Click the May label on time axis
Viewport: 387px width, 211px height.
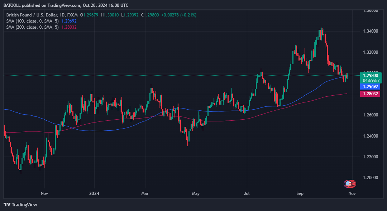click(x=196, y=193)
